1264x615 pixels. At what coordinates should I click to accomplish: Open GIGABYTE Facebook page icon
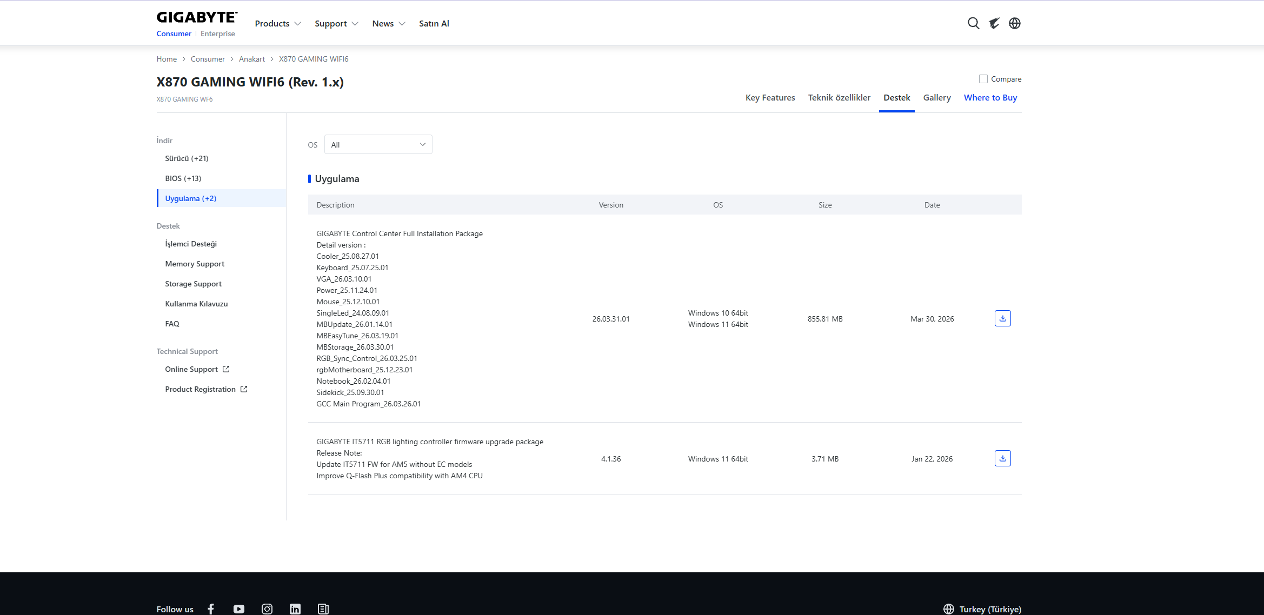[211, 609]
